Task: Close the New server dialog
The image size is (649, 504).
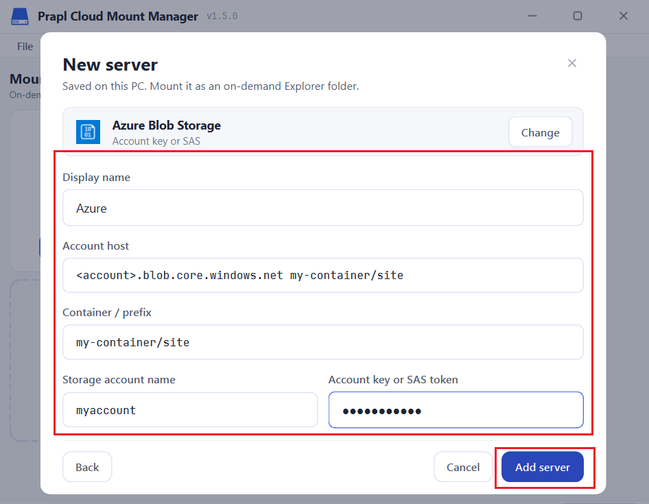Action: tap(572, 63)
